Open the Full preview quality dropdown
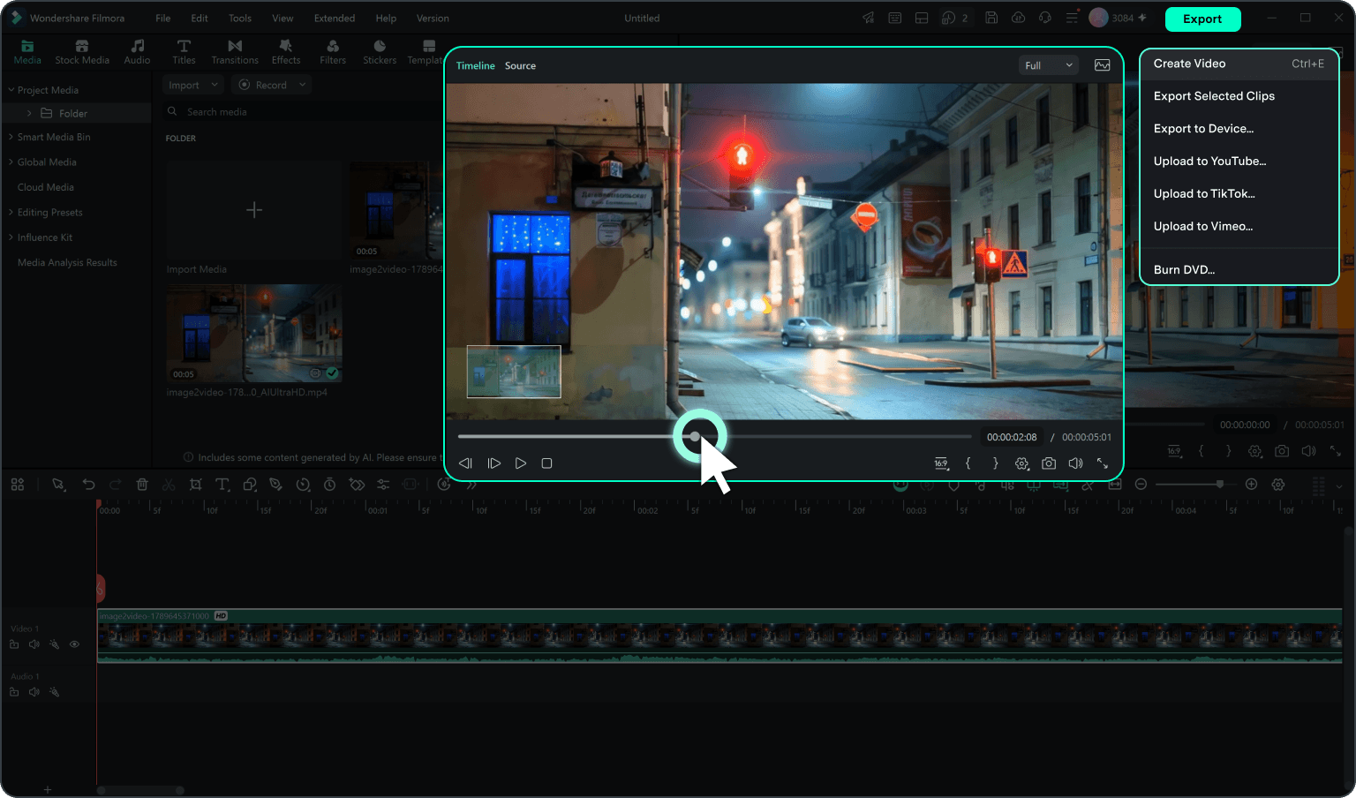The image size is (1356, 798). [x=1049, y=65]
